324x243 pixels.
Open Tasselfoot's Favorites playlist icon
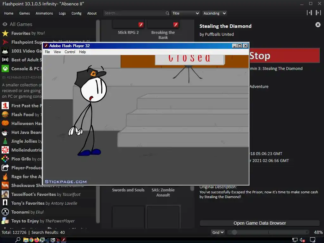(x=5, y=194)
